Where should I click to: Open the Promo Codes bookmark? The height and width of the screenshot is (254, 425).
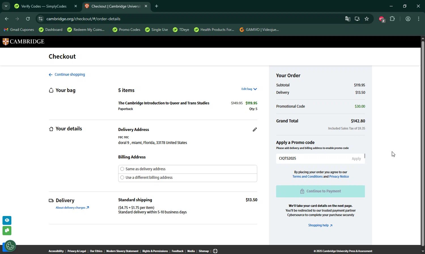(126, 29)
